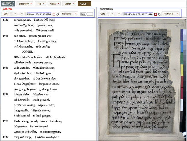Image resolution: width=187 pixels, height=141 pixels.
Task: Open Fit frame dropdown in Right/Bottom panel
Action: click(x=171, y=14)
